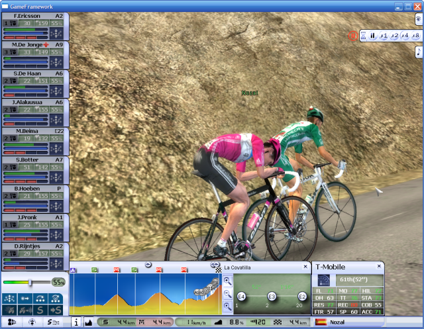Image resolution: width=424 pixels, height=329 pixels.
Task: Click the E3 group marker
Action: (x=272, y=297)
